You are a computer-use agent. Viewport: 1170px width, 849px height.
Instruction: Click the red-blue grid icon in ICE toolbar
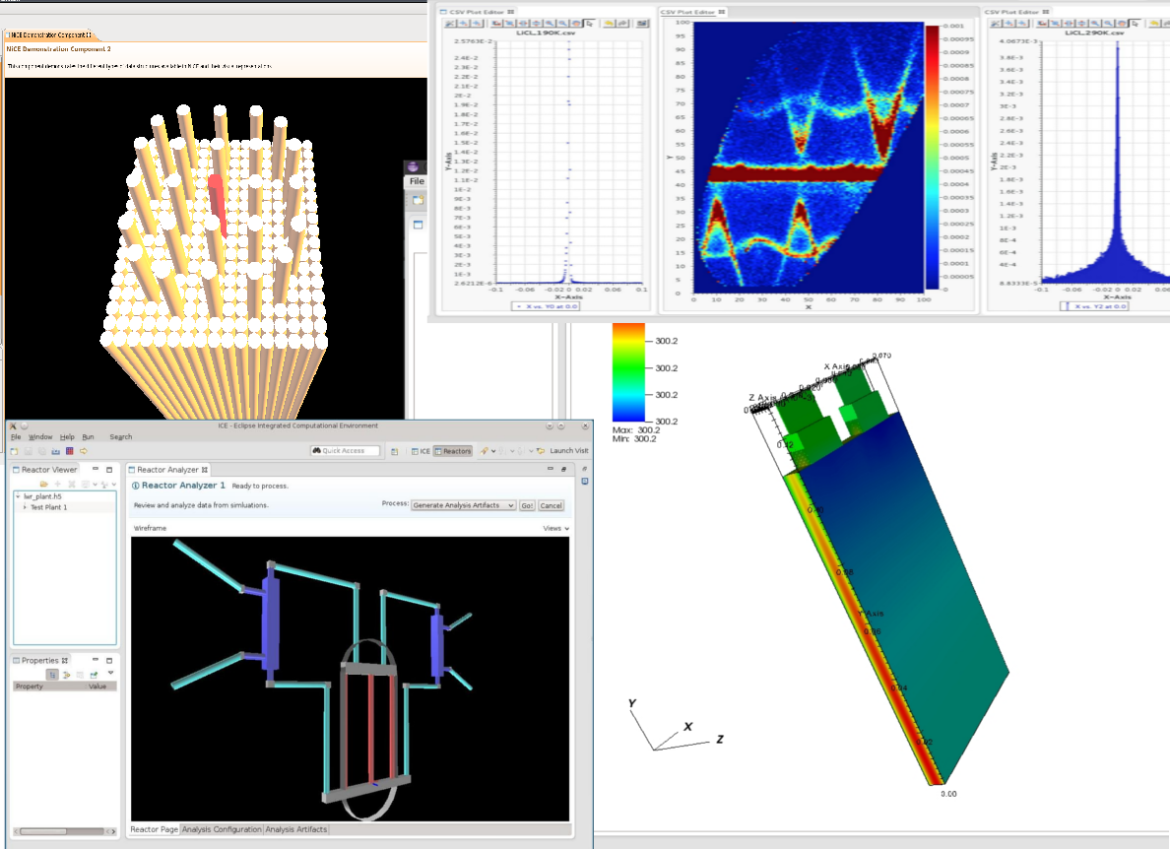pyautogui.click(x=70, y=451)
